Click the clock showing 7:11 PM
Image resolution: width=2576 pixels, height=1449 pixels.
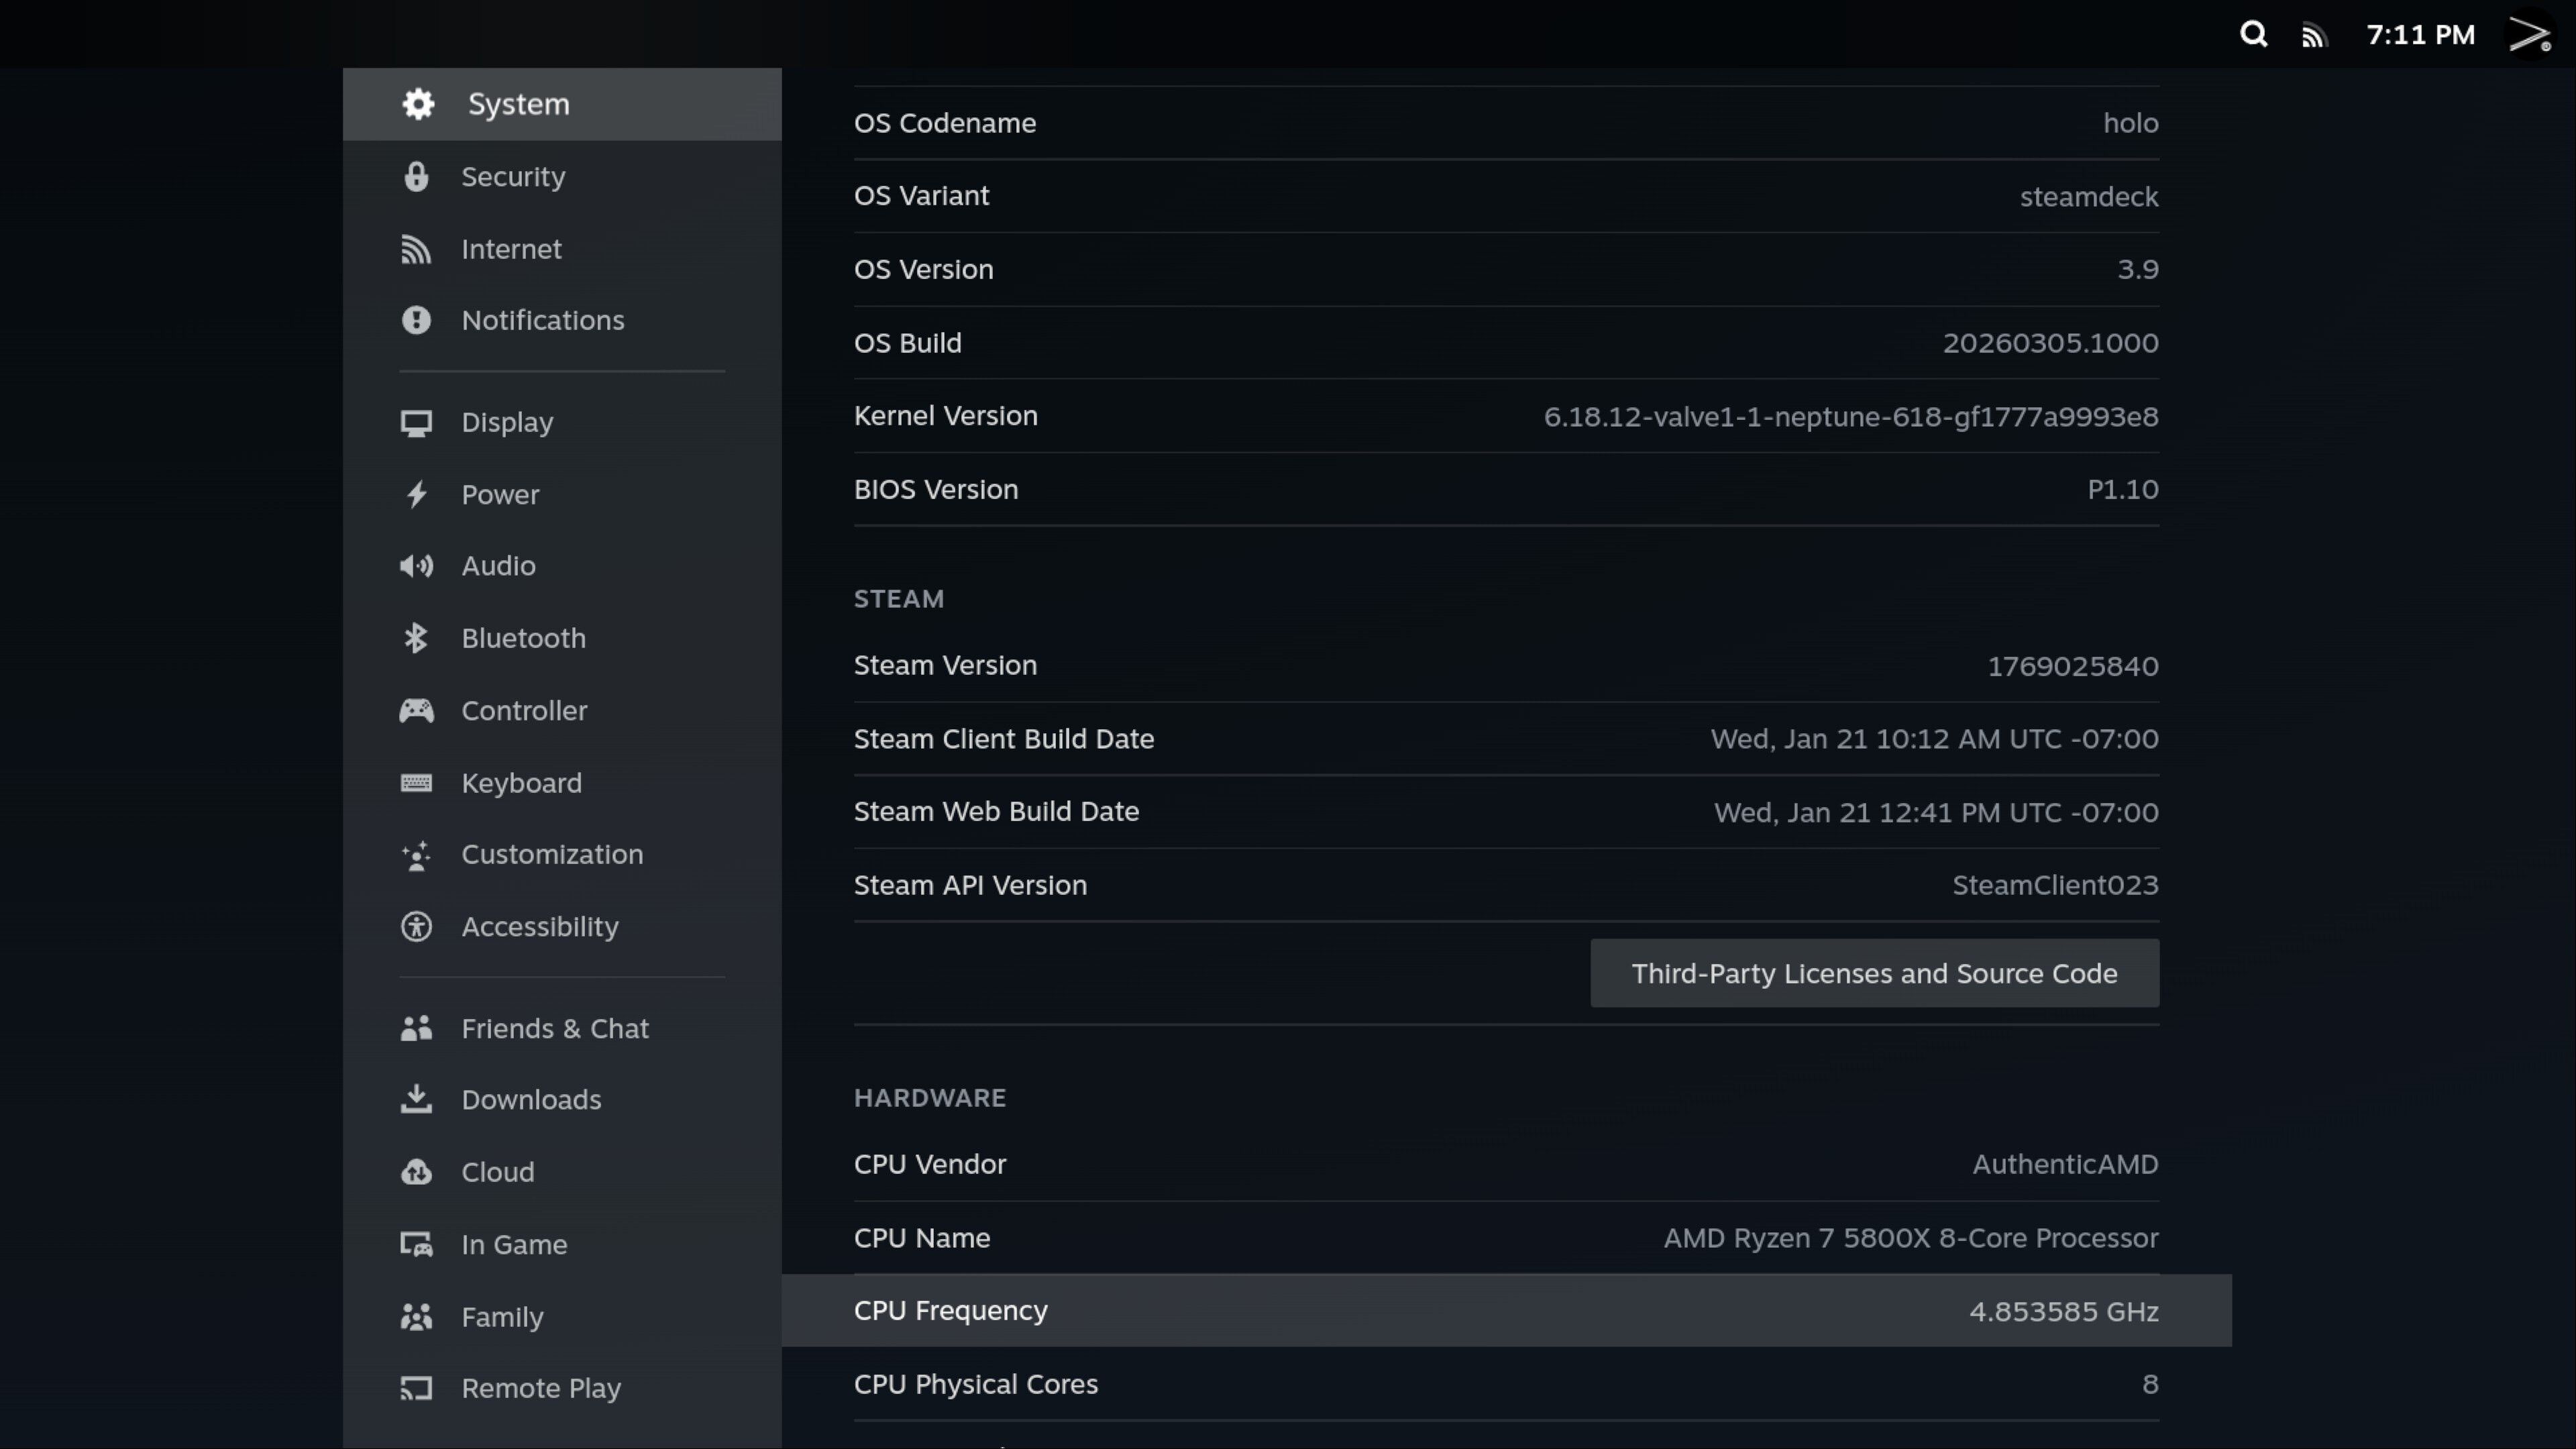click(2420, 35)
